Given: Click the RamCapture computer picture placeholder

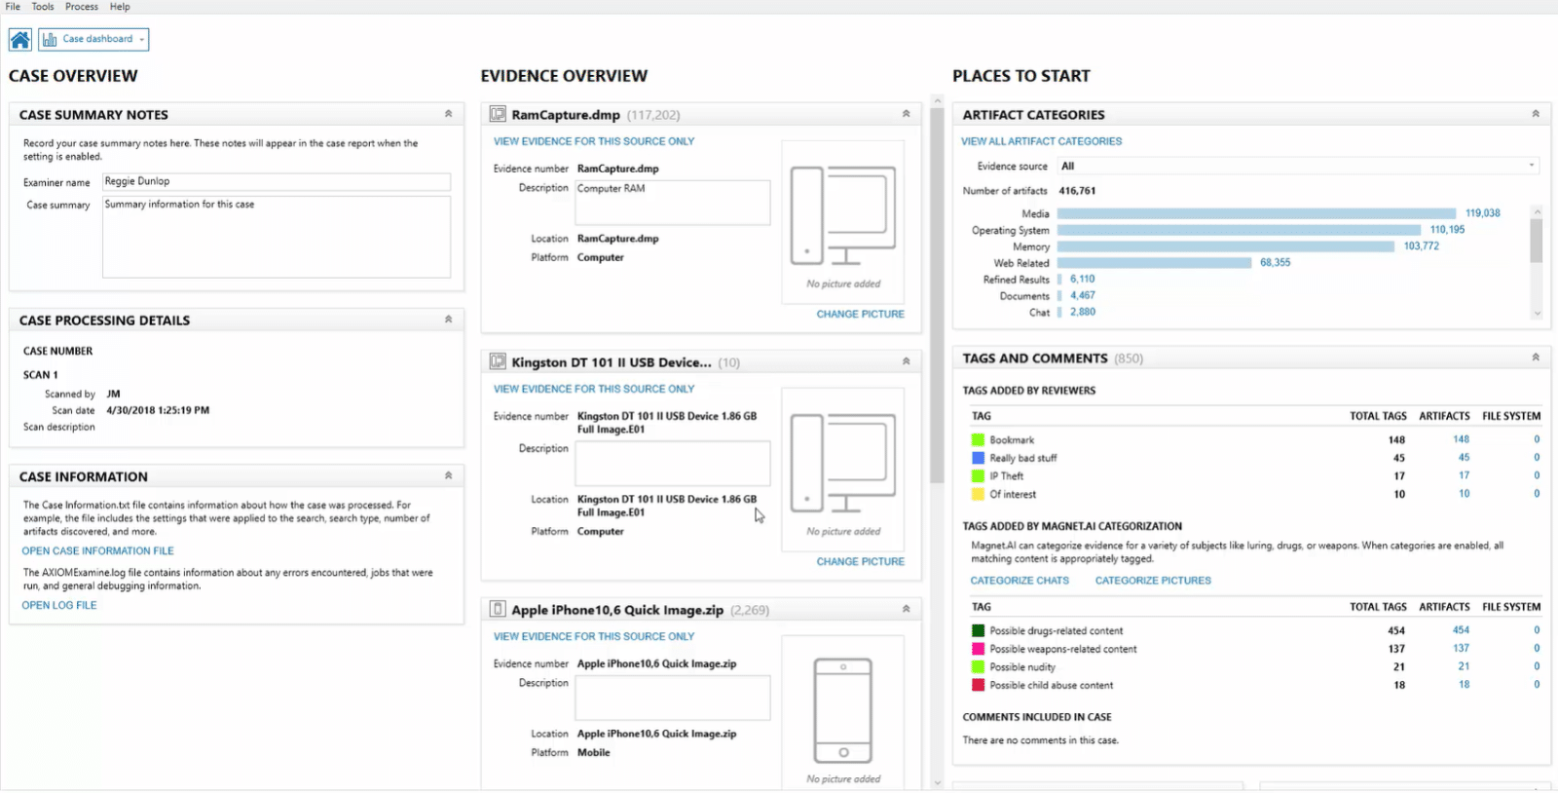Looking at the screenshot, I should (x=842, y=216).
